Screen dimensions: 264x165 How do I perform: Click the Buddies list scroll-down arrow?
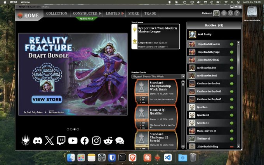[x=238, y=146]
